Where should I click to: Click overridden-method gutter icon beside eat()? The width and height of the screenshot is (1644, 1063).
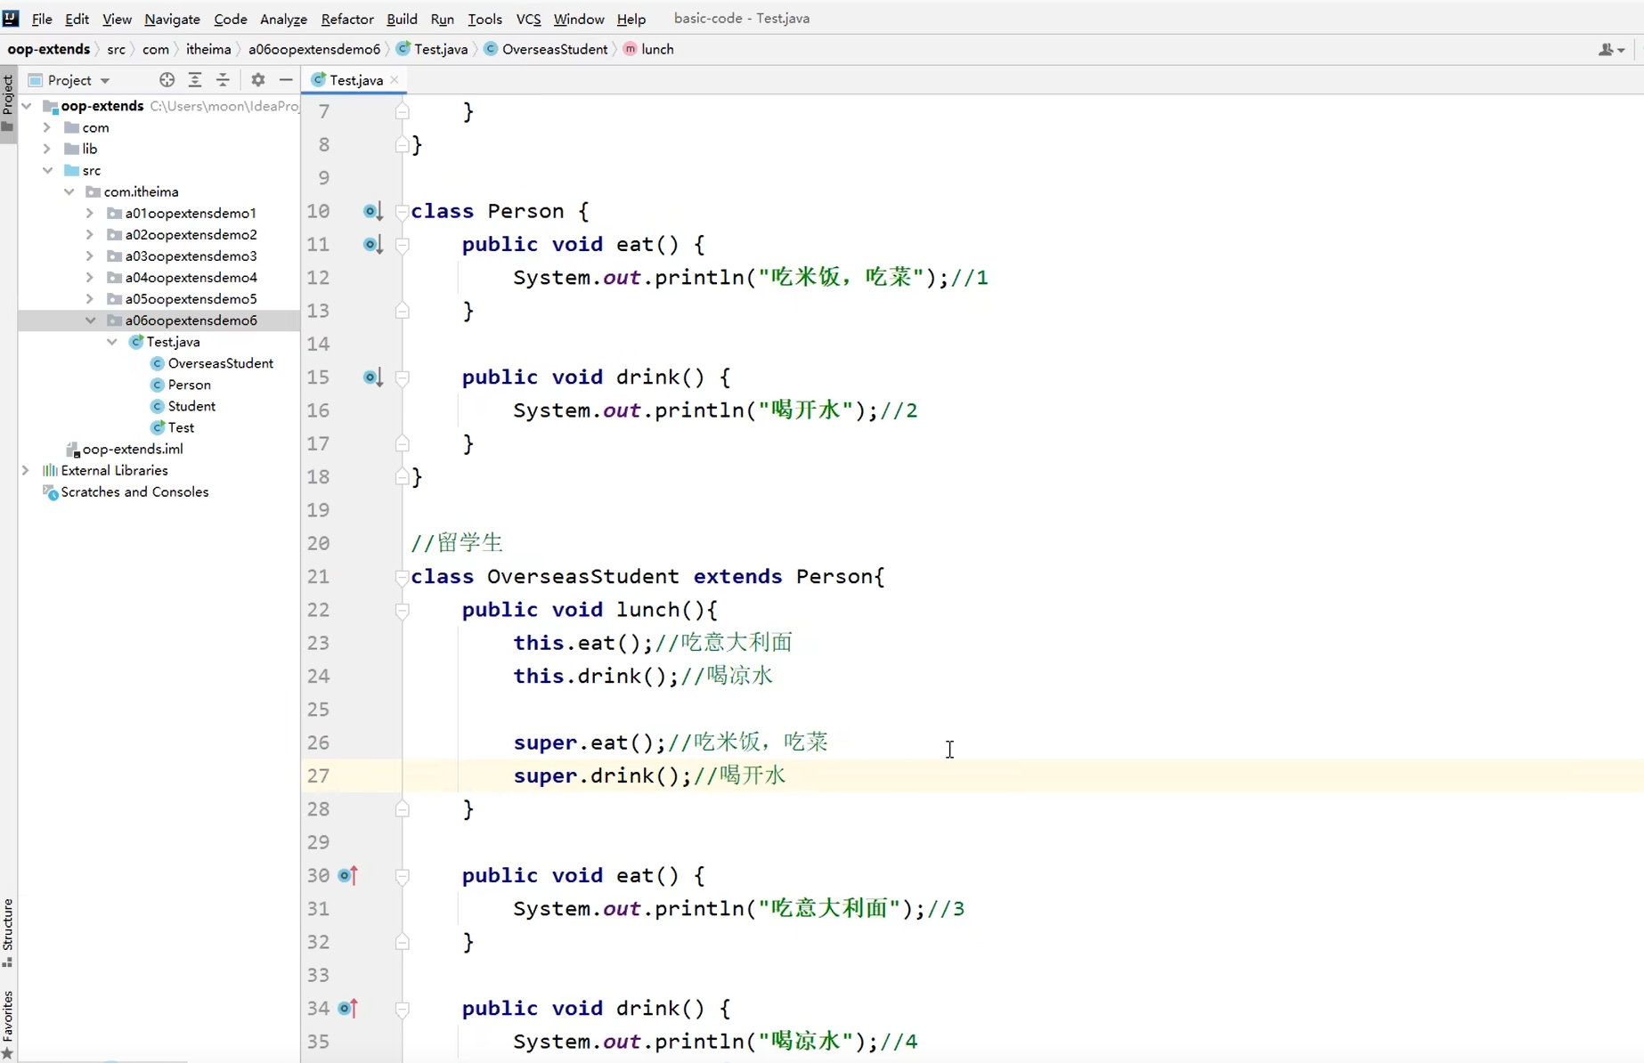tap(372, 244)
